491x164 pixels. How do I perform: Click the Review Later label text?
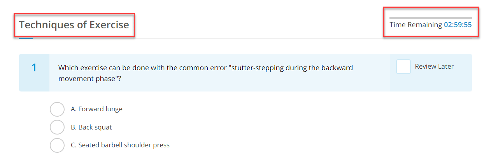434,66
